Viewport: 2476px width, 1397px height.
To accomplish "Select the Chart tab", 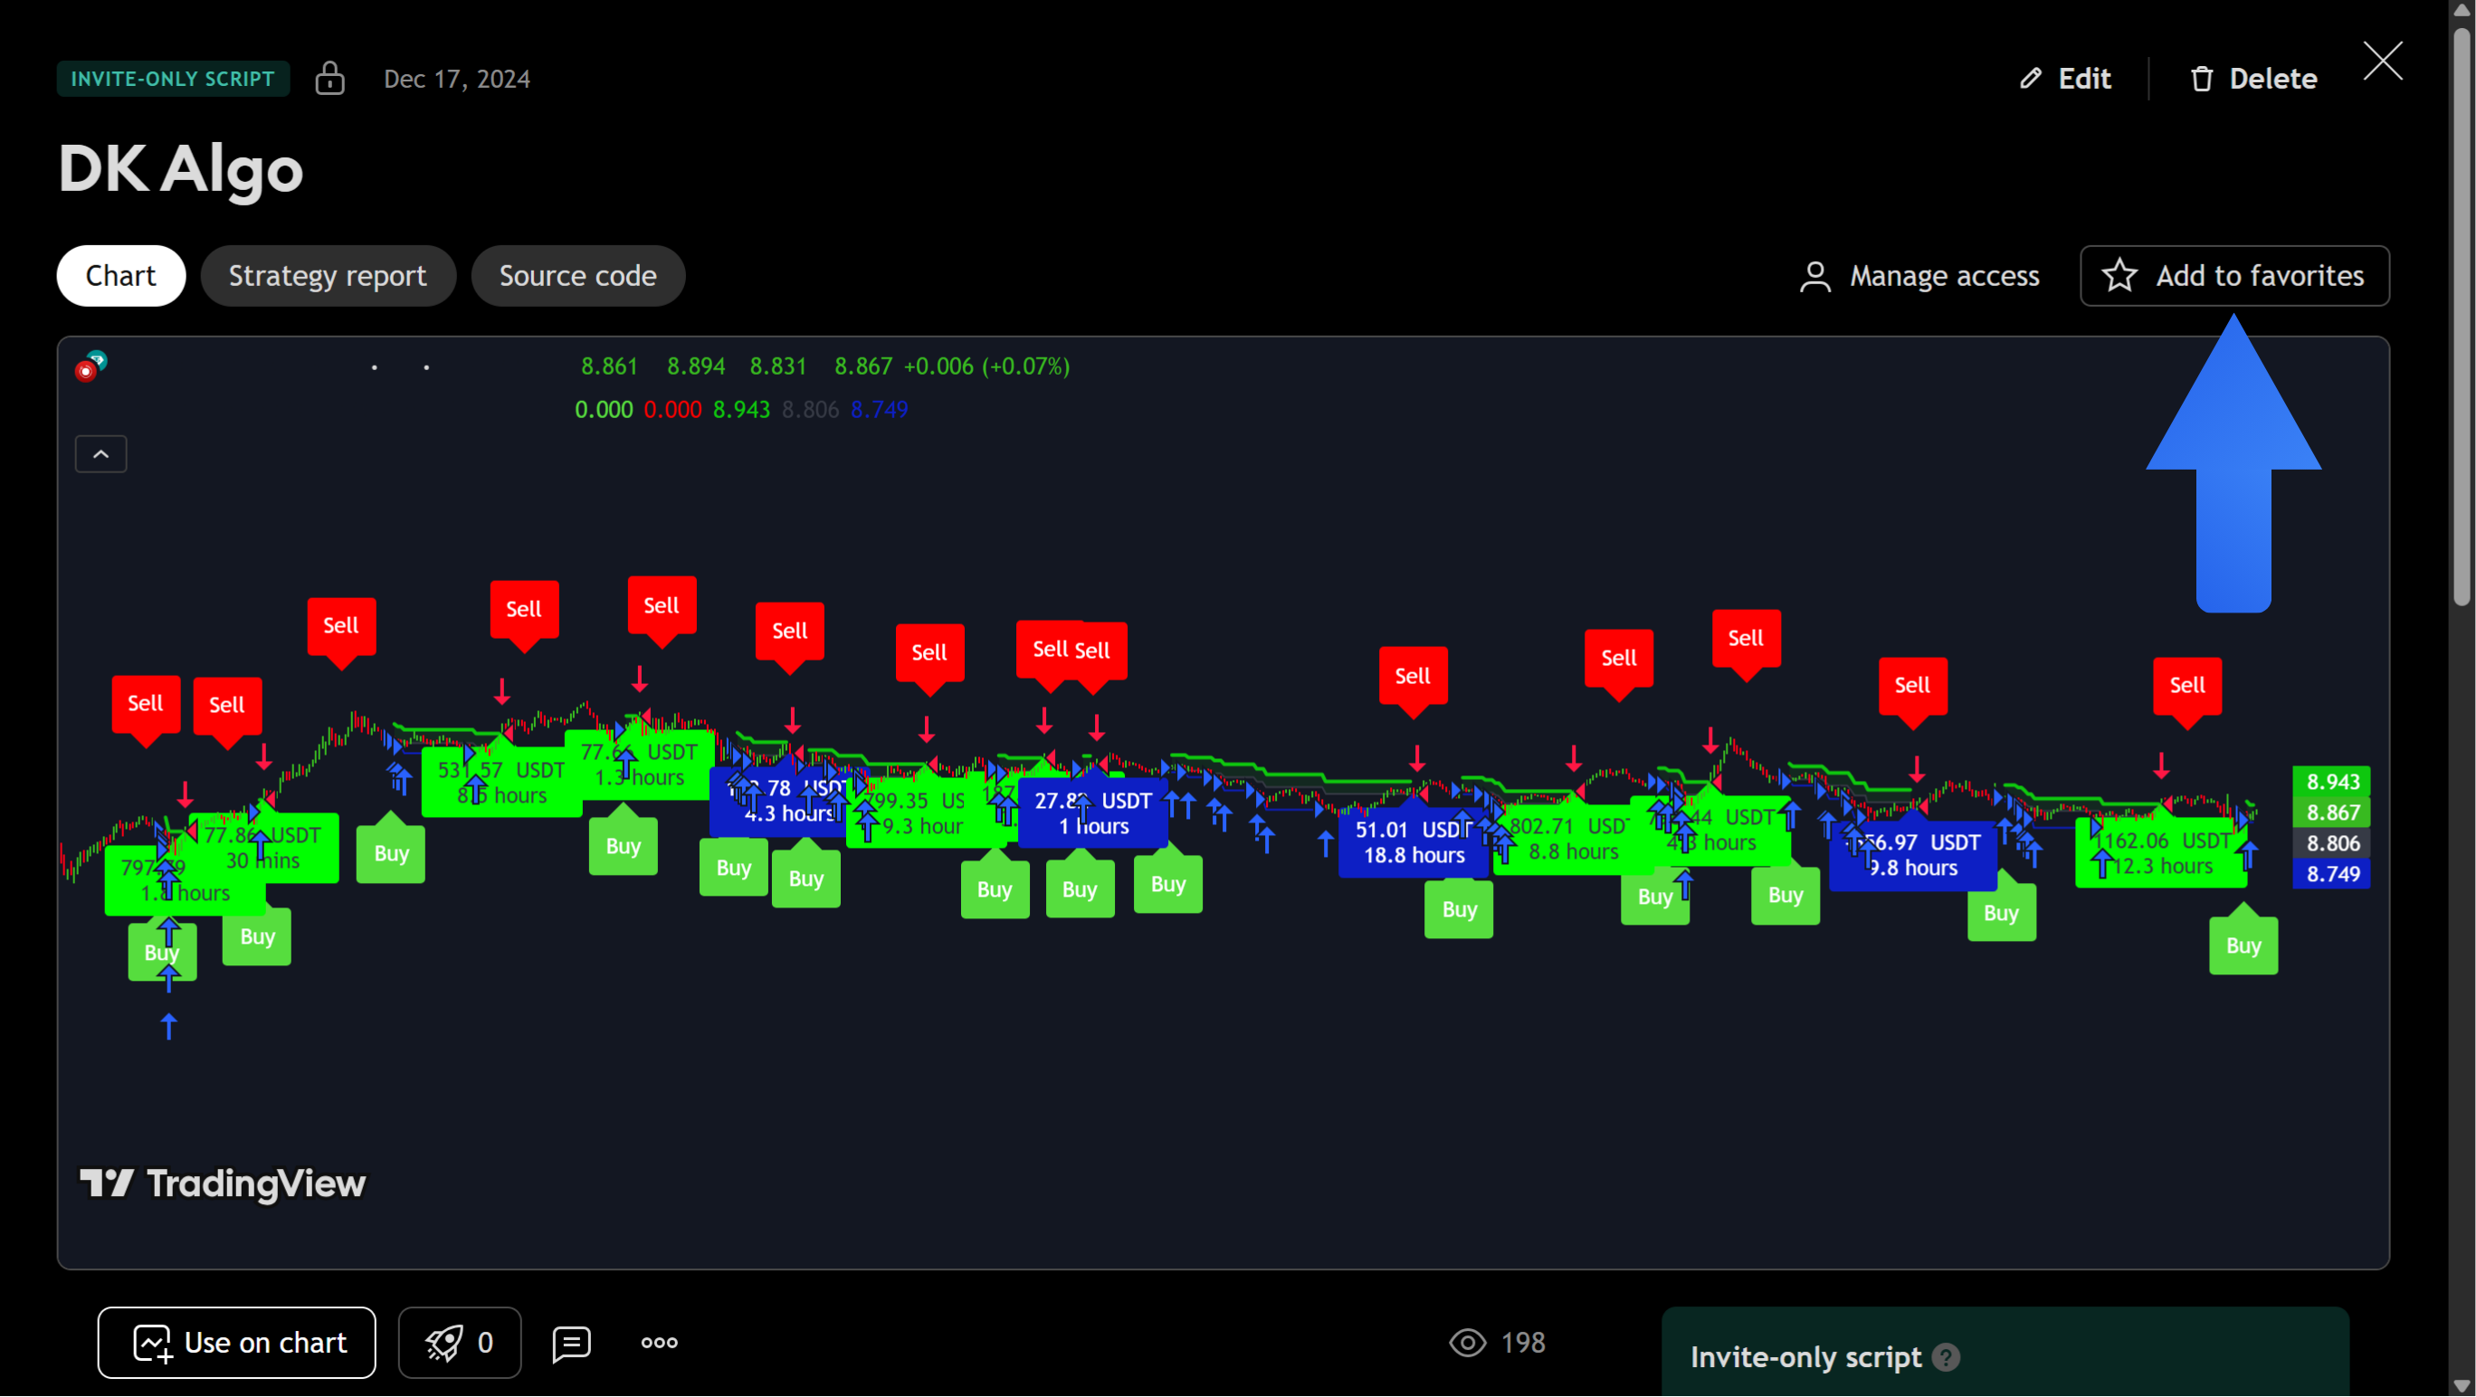I will pos(119,276).
